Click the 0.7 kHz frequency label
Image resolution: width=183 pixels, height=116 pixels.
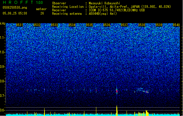coord(3,96)
